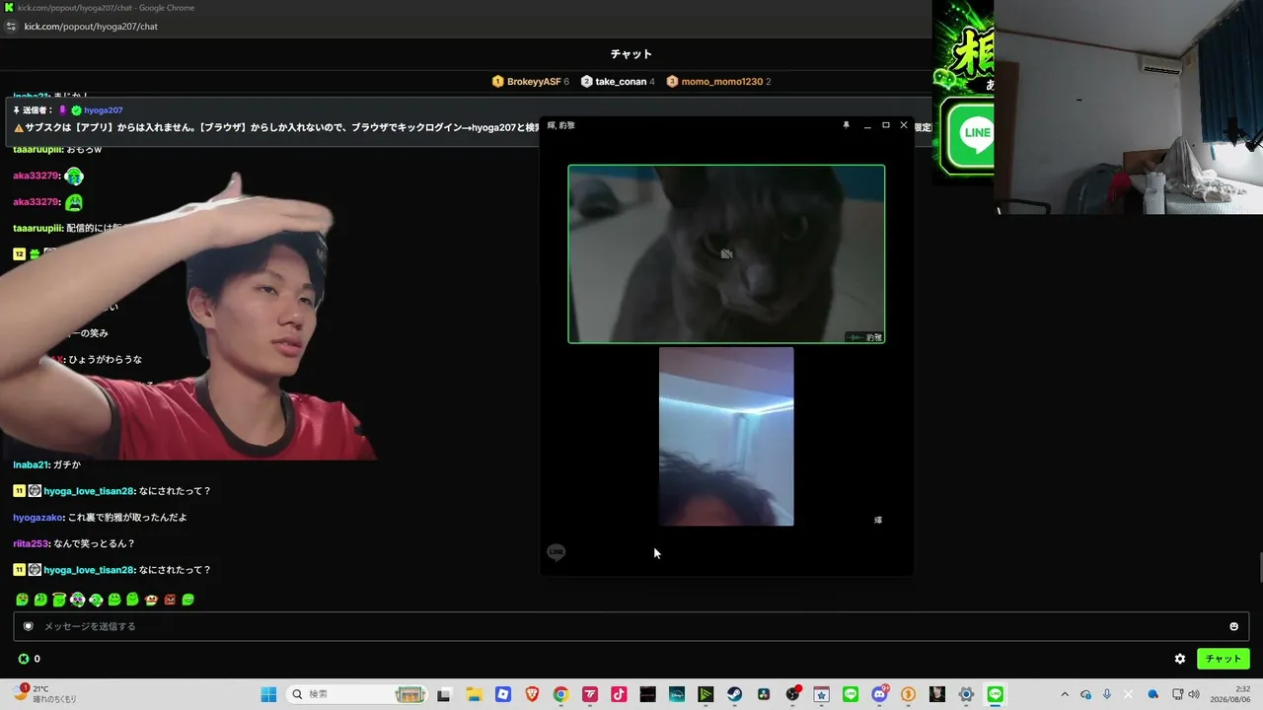Click the chat message これ裏で豹雅が取ったんだよ
The width and height of the screenshot is (1263, 710).
point(127,518)
